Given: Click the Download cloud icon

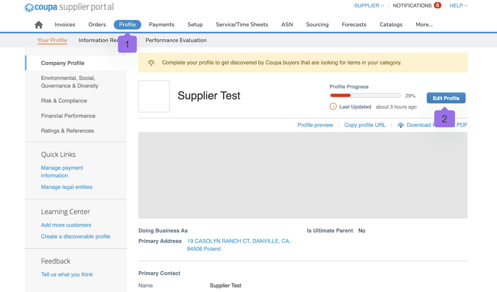Looking at the screenshot, I should pos(401,125).
